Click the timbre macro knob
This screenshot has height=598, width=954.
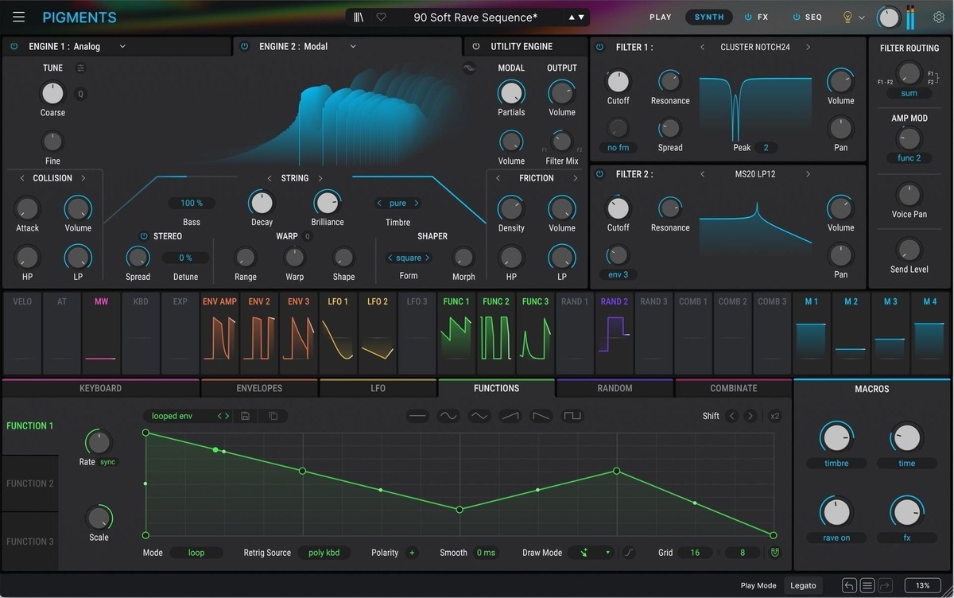click(x=836, y=437)
